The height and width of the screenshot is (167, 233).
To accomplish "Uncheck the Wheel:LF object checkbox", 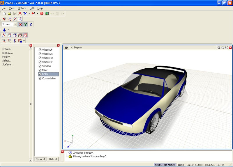I will pos(40,50).
